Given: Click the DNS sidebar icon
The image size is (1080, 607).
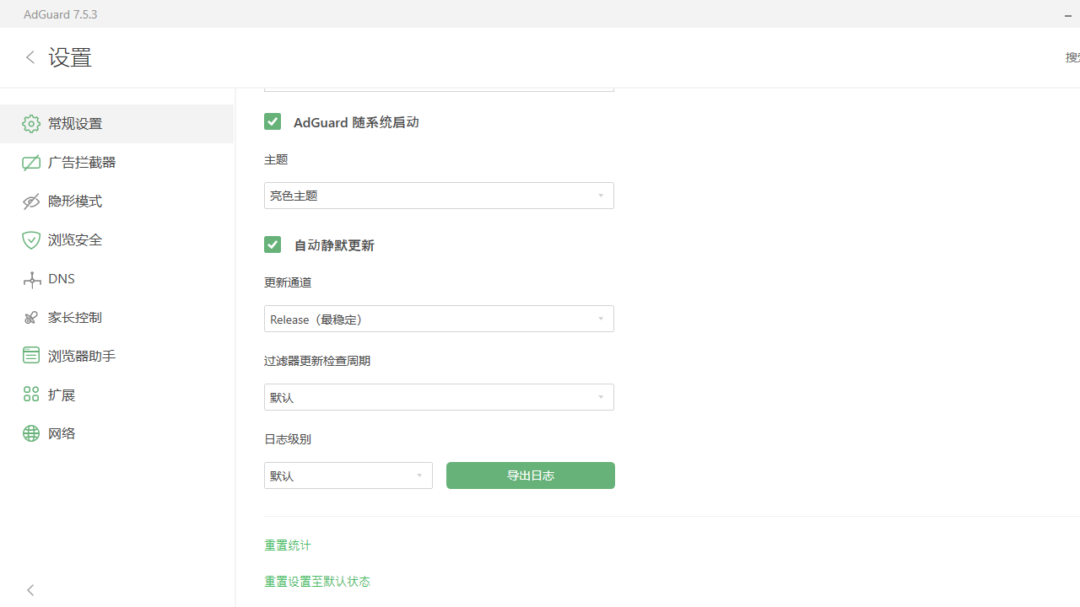Looking at the screenshot, I should click(31, 278).
